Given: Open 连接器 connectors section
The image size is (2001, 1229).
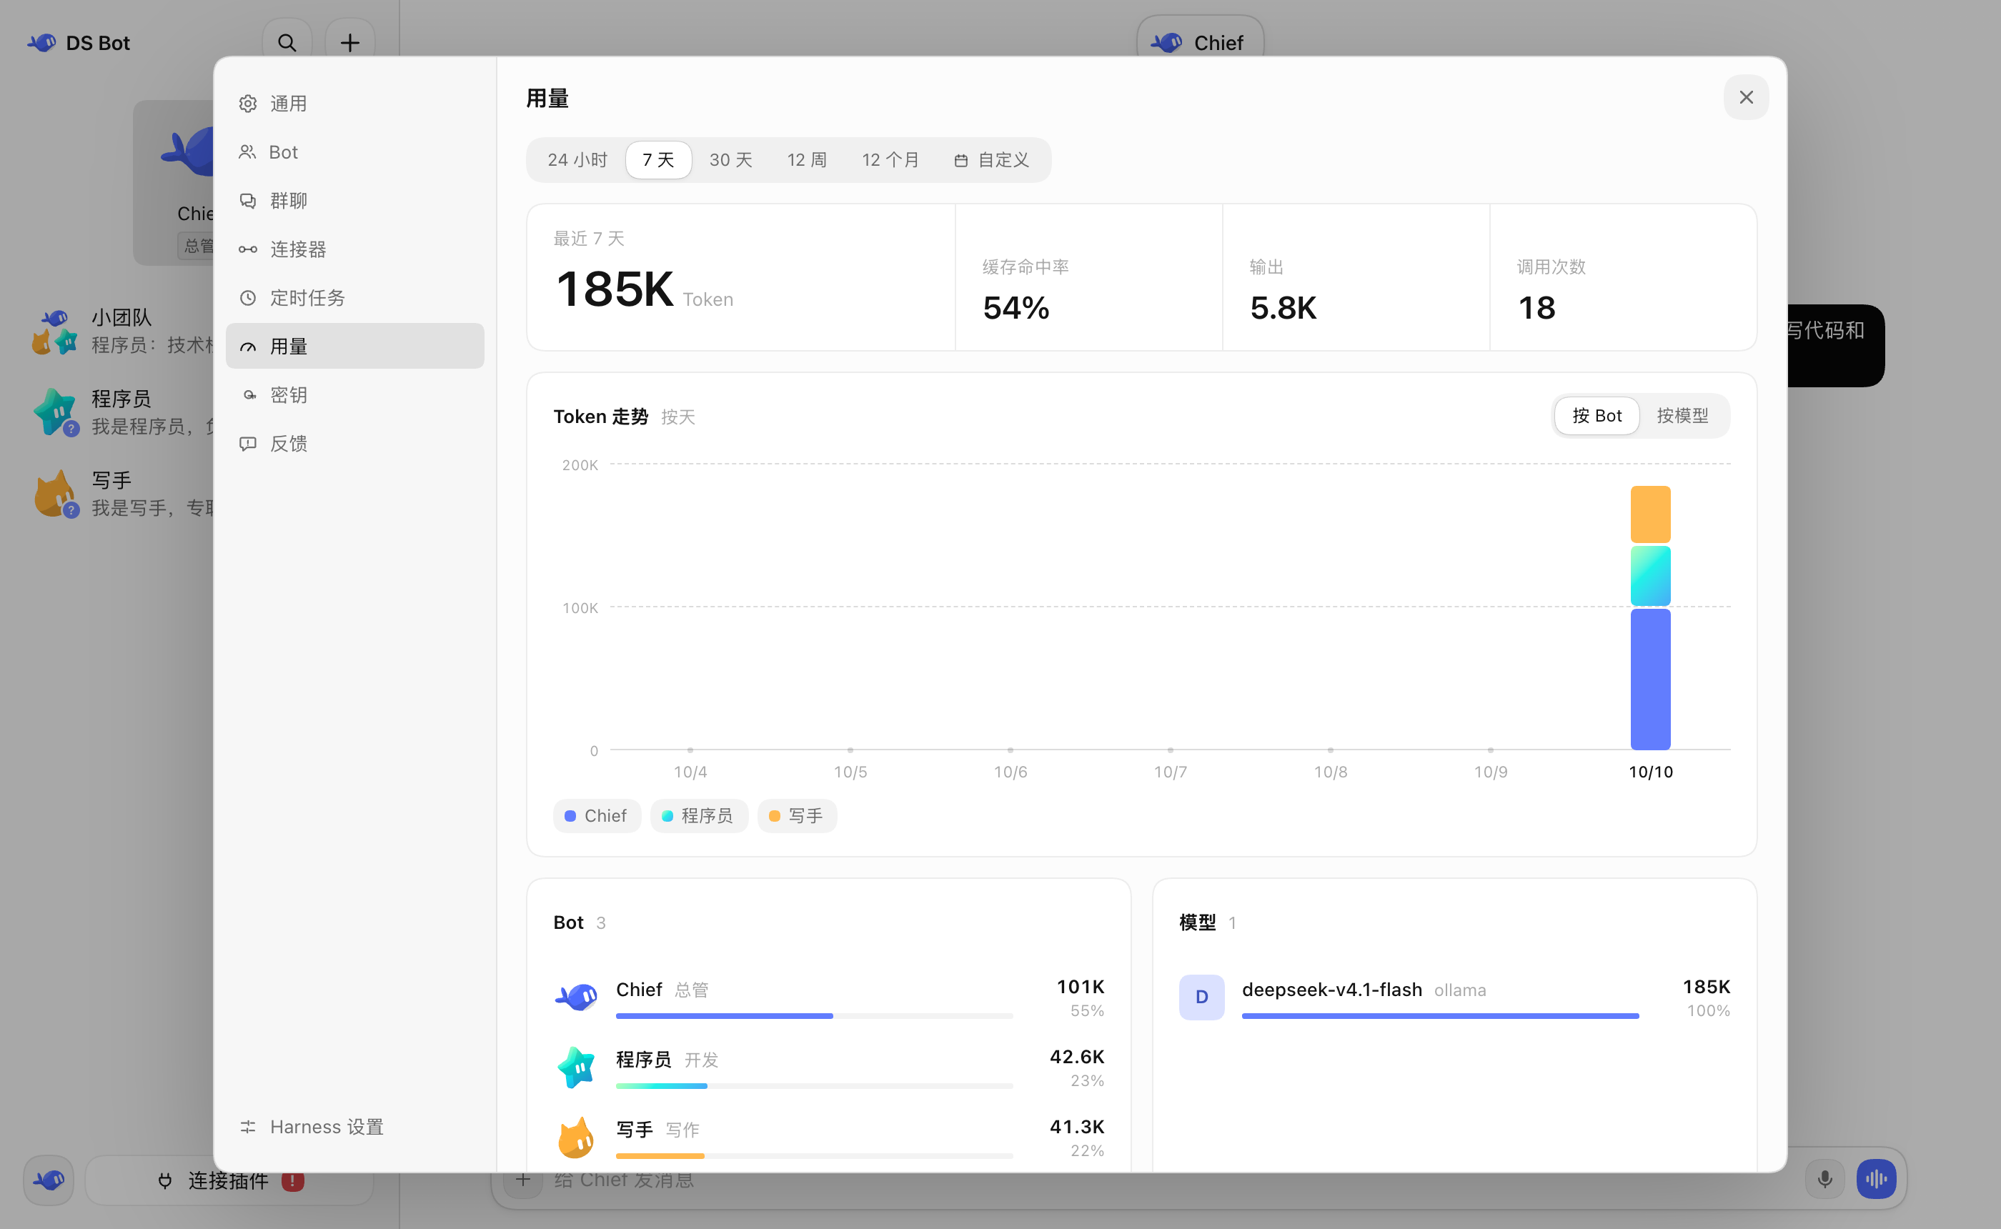Looking at the screenshot, I should [x=354, y=249].
